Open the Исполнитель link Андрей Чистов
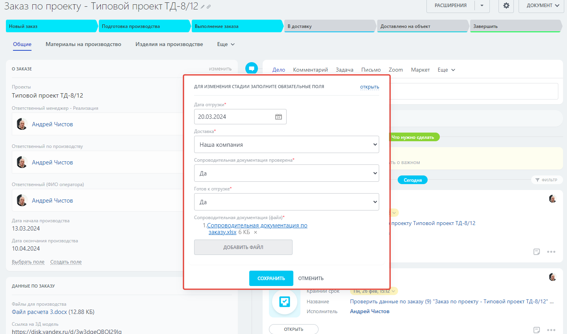Viewport: 567px width, 334px height. tap(370, 312)
